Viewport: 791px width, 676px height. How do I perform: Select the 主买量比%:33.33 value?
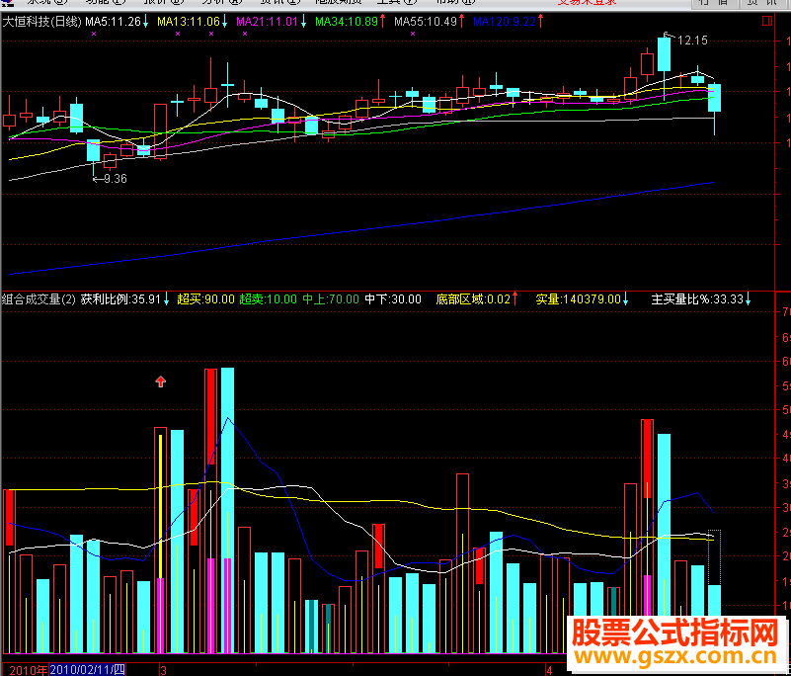(697, 299)
